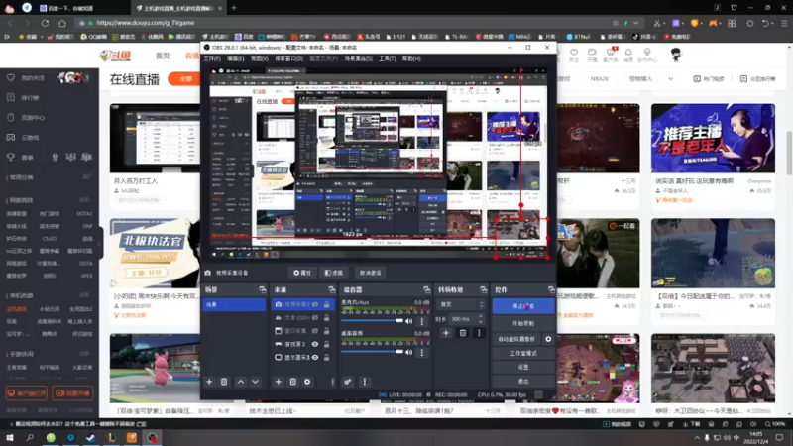Expand 我的关注 arrow in Douyu sidebar
The height and width of the screenshot is (446, 793).
click(87, 78)
